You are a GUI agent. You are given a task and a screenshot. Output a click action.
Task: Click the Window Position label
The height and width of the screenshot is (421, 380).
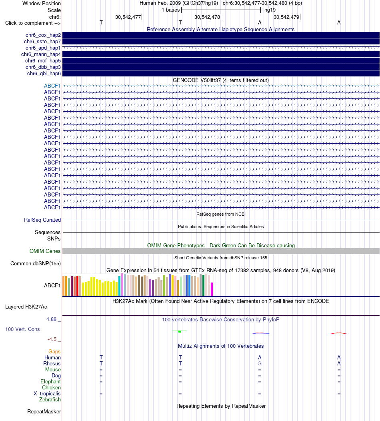[42, 4]
